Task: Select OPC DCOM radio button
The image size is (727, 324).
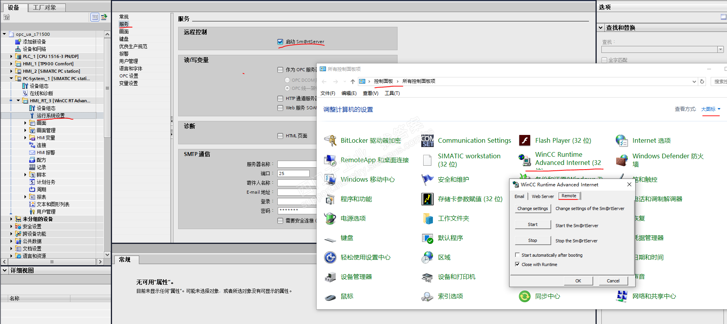Action: click(x=287, y=80)
